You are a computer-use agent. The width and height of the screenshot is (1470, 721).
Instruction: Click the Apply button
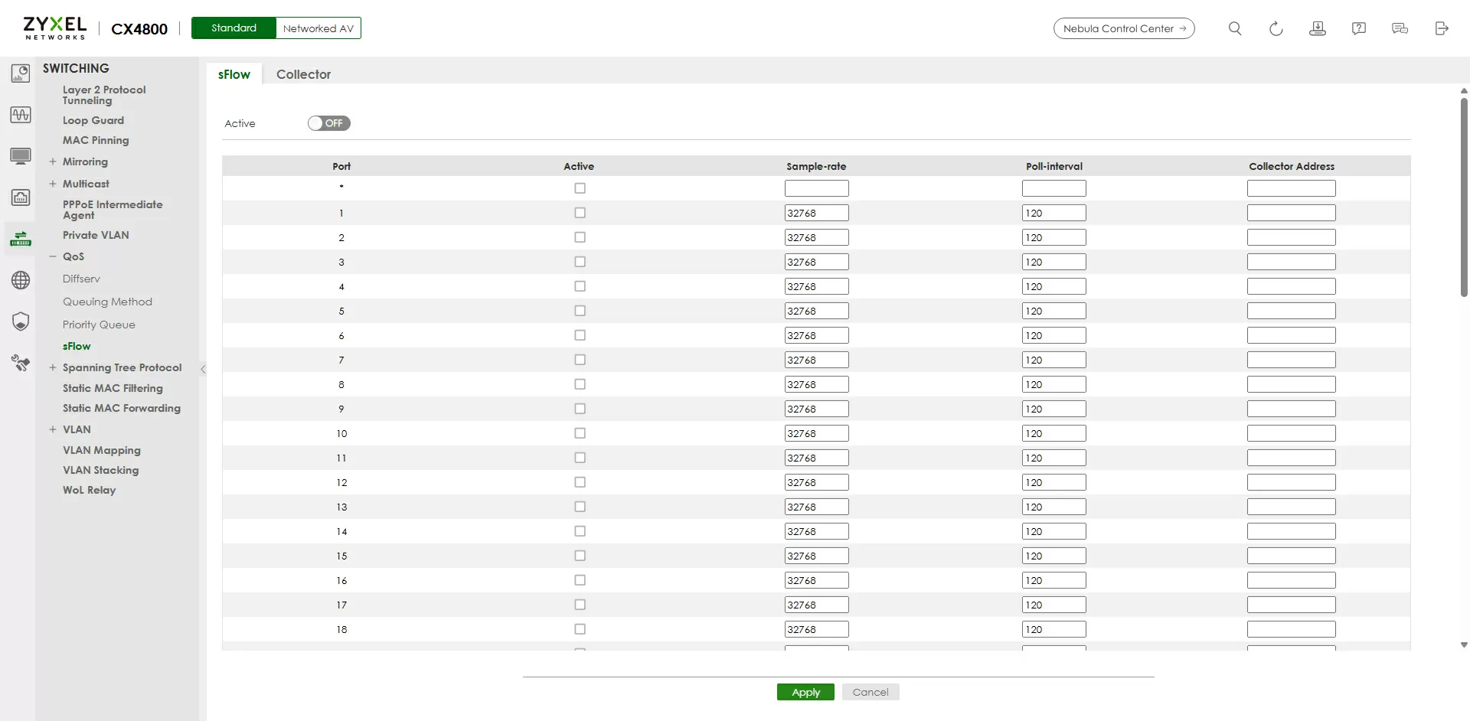805,692
